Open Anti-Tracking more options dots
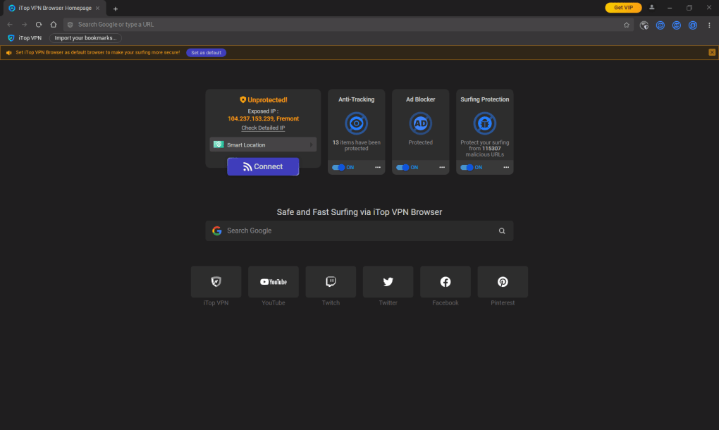This screenshot has width=719, height=430. (378, 167)
